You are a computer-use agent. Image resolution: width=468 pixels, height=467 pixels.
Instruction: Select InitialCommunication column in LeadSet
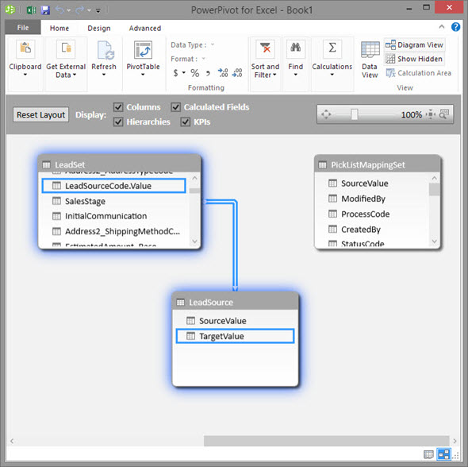[114, 216]
